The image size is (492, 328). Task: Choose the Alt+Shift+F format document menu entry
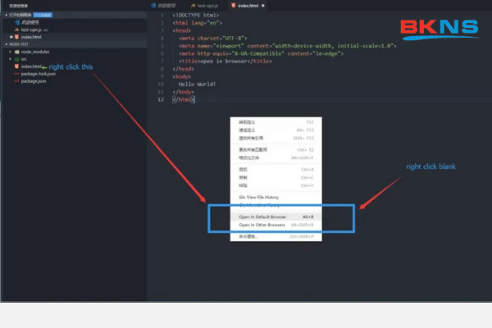[276, 157]
